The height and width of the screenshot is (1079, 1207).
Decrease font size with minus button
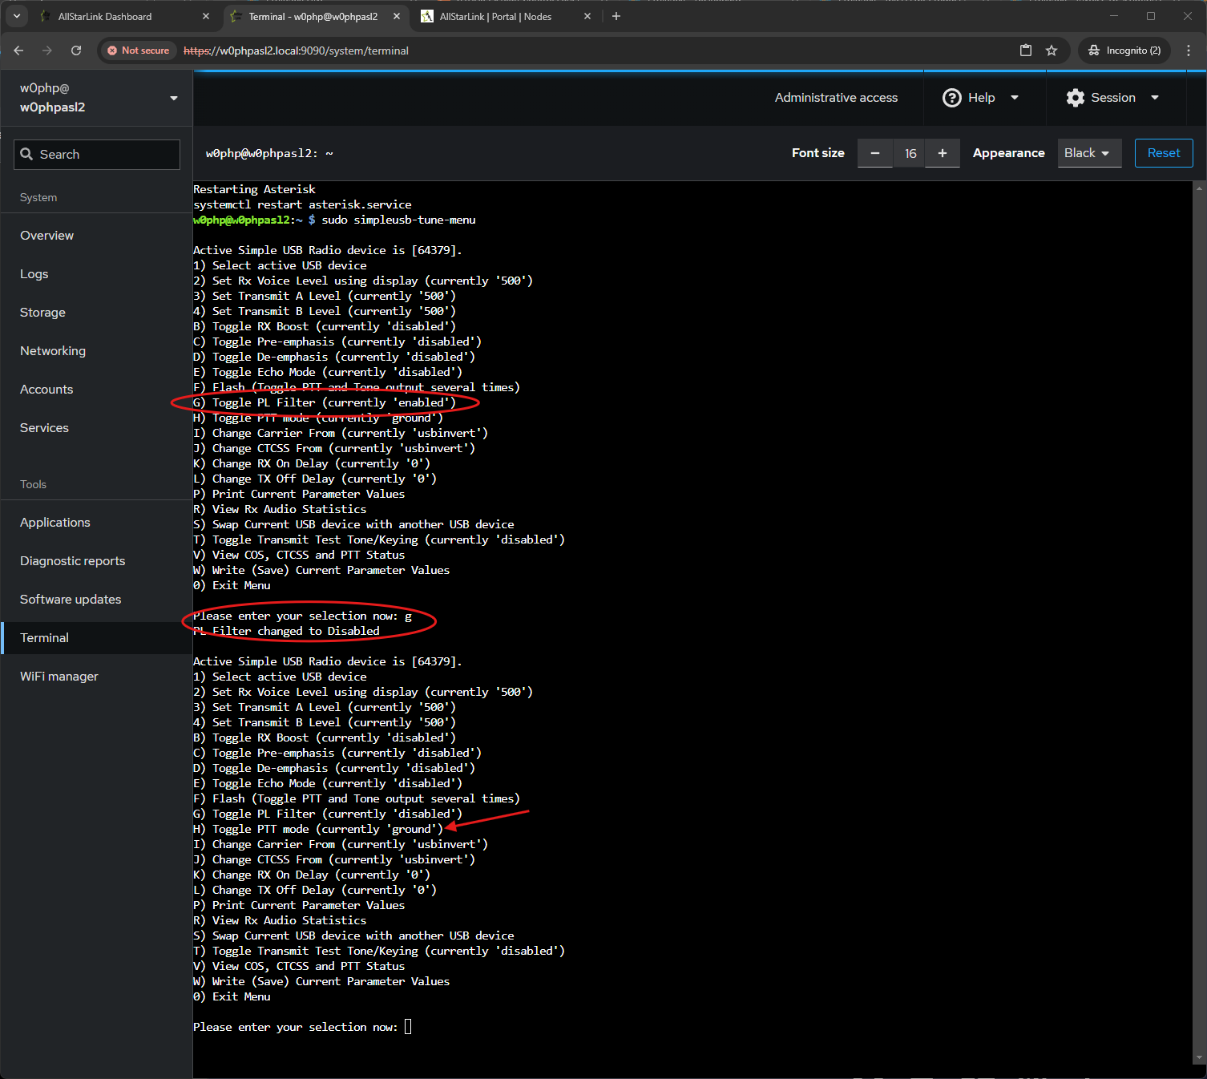tap(875, 153)
